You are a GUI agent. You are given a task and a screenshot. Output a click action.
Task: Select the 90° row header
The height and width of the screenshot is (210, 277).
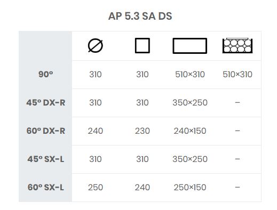click(x=46, y=74)
